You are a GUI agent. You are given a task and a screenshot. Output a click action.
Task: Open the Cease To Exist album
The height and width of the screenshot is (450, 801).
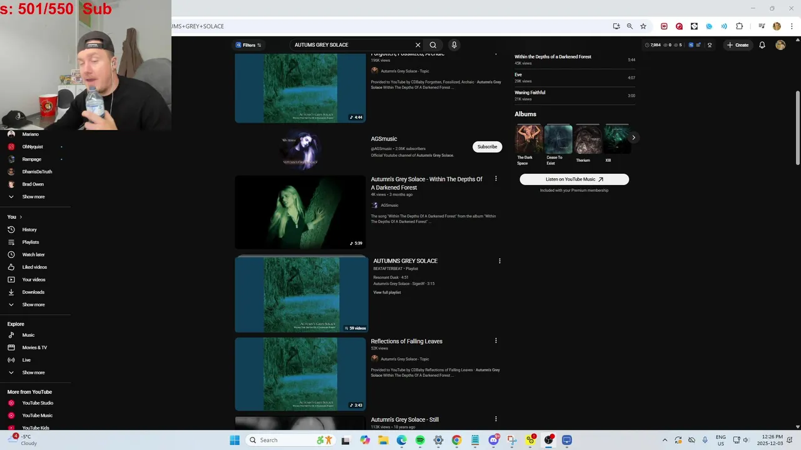tap(558, 139)
